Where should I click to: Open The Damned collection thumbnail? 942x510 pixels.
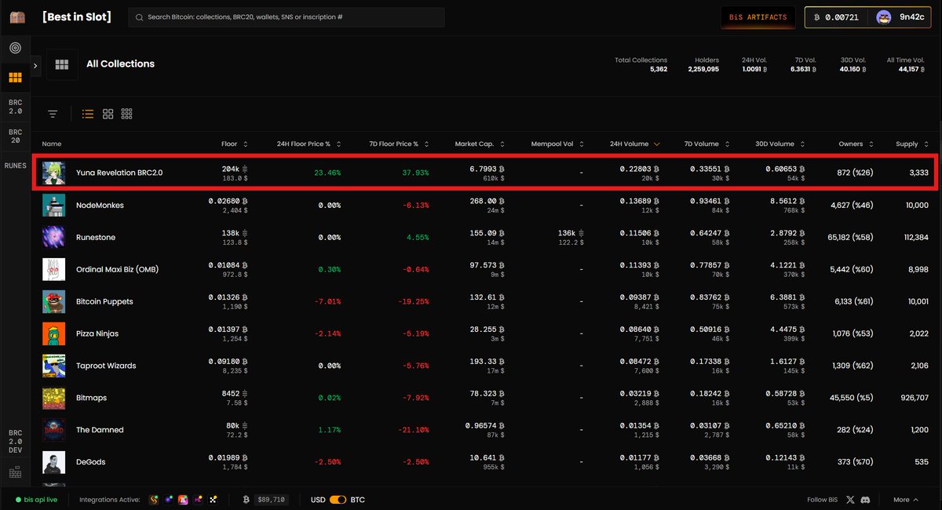point(54,430)
